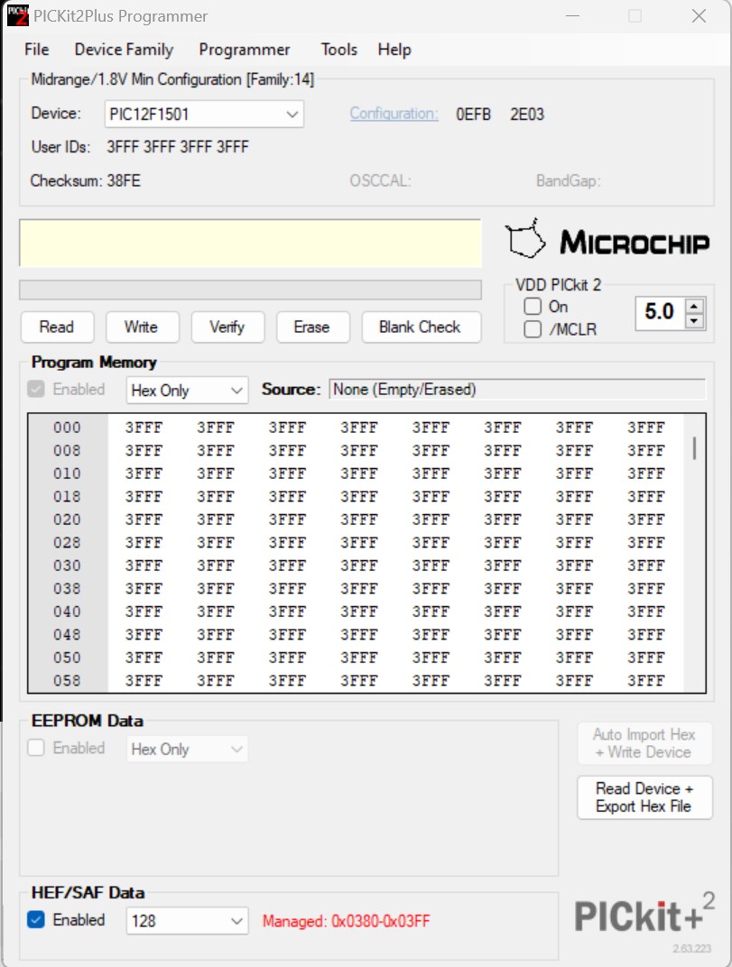Click memory address row 000
This screenshot has height=967, width=732.
tap(67, 428)
